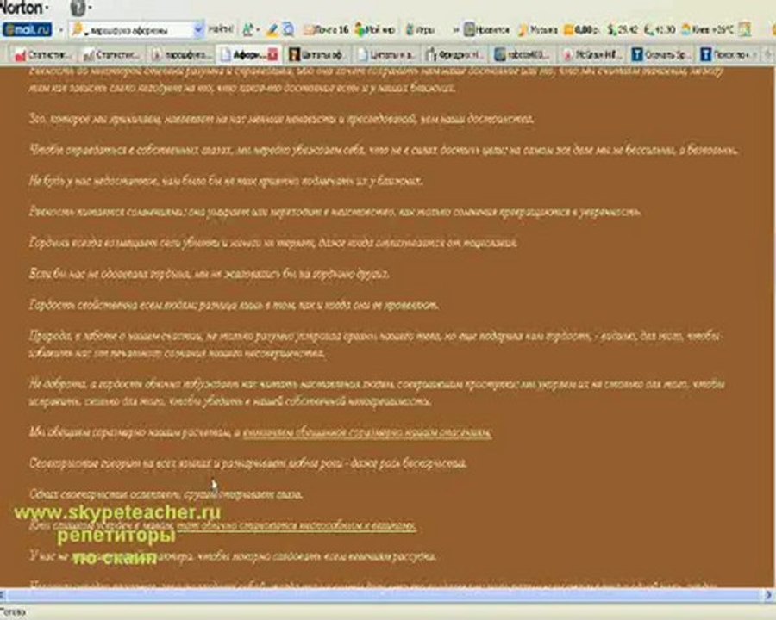The width and height of the screenshot is (776, 620).
Task: Switch to the Цитаты и а... tab
Action: (x=386, y=54)
